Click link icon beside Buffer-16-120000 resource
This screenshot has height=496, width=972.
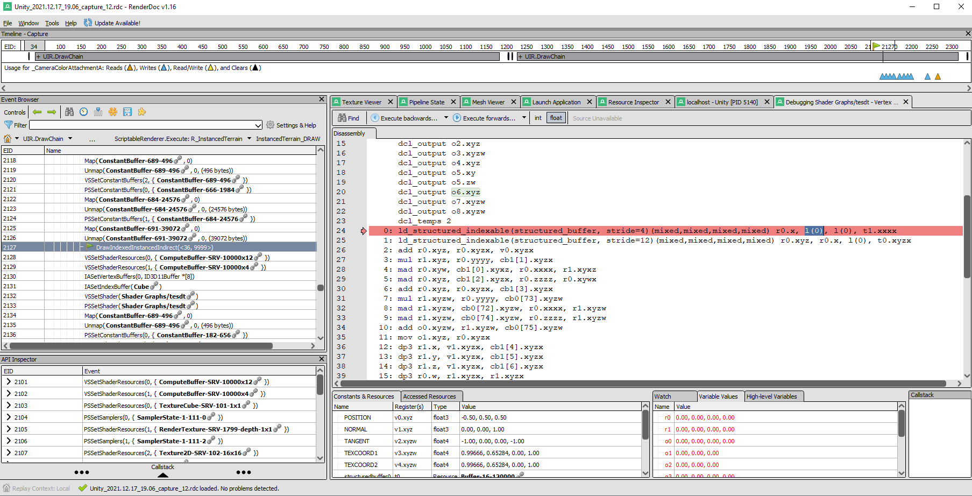click(520, 475)
